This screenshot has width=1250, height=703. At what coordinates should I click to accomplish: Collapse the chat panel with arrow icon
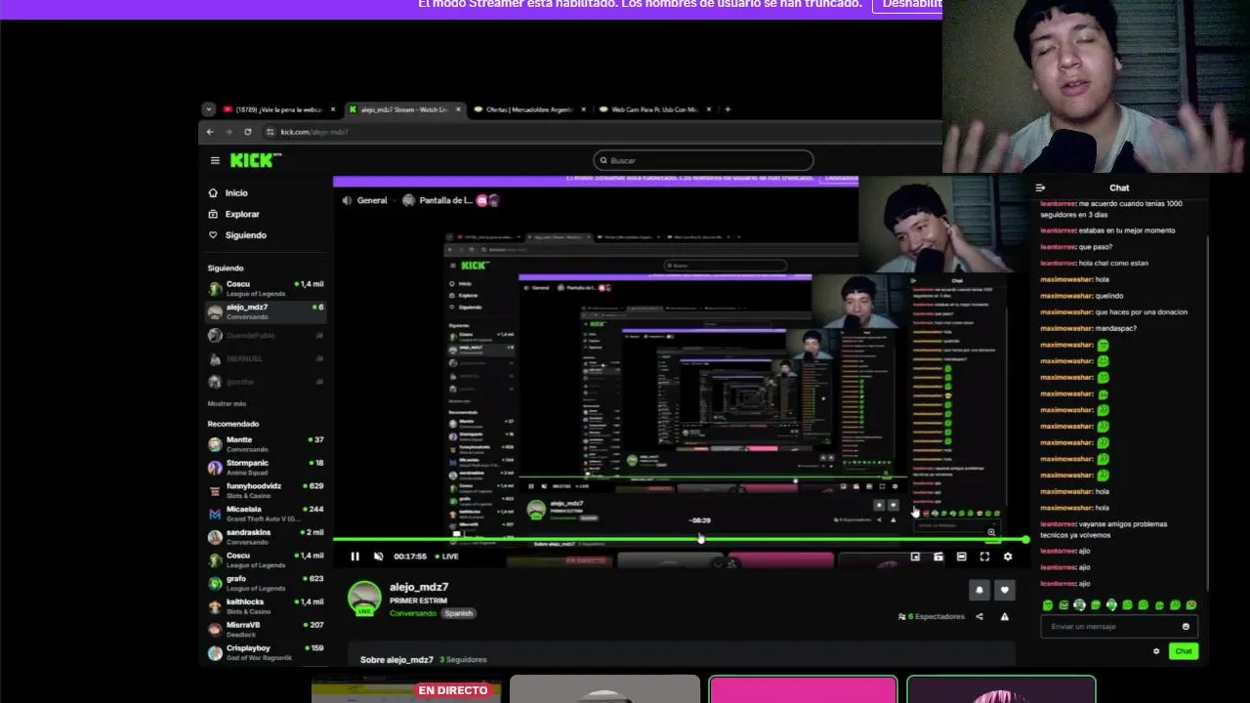tap(1040, 187)
